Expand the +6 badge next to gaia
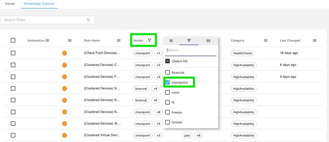Viewport: 329px width, 142px height. point(198,135)
